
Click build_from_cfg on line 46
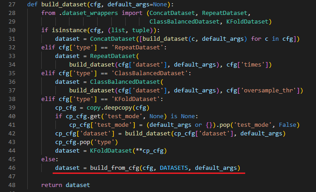click(115, 168)
